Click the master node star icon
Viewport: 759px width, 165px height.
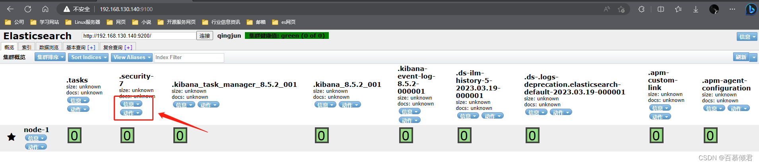12,137
